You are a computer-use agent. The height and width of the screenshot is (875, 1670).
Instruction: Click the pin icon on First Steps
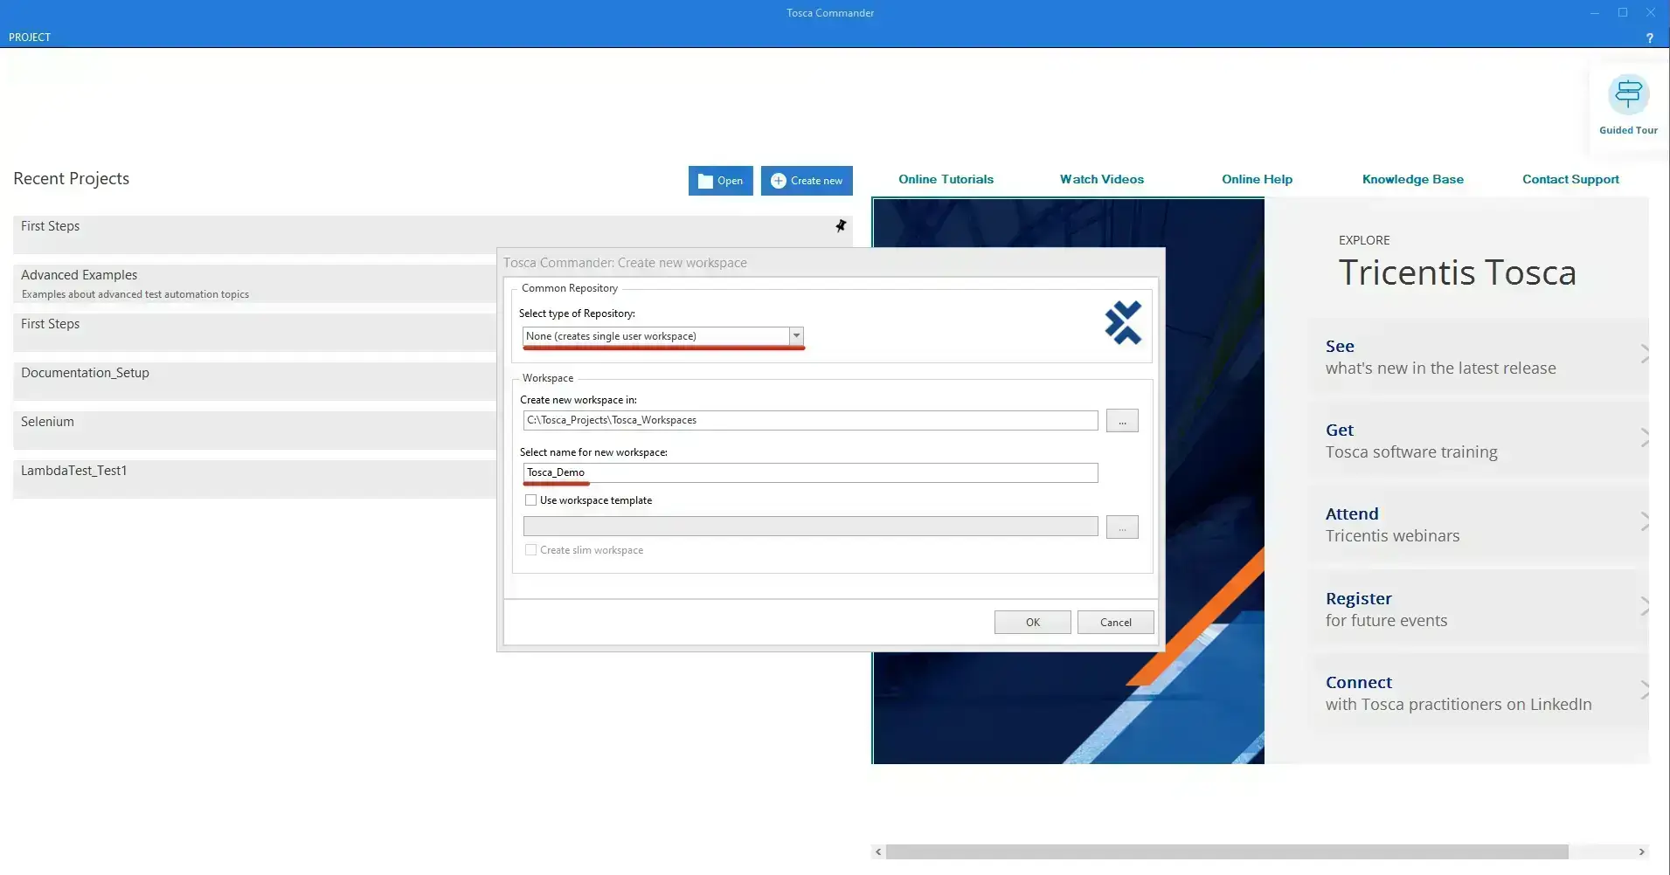(x=841, y=226)
